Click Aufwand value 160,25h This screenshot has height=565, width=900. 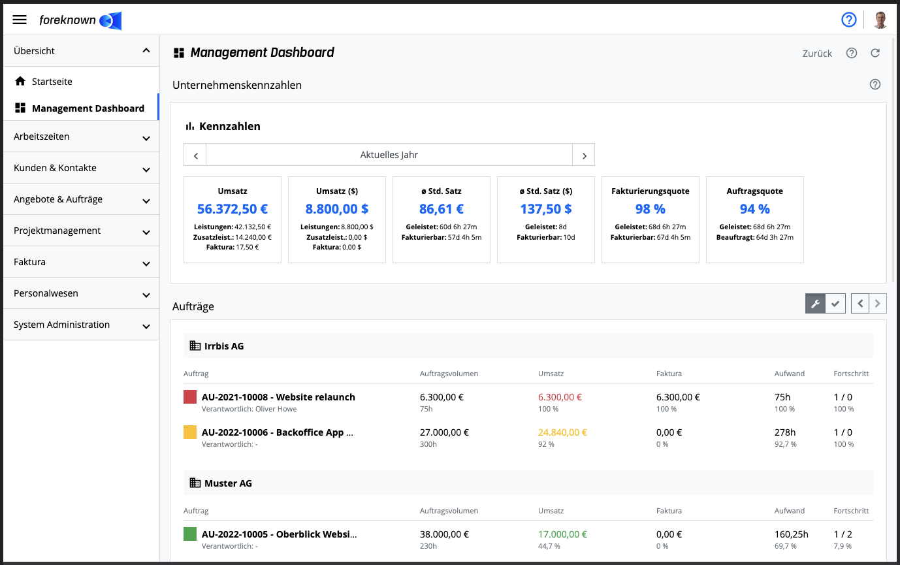coord(792,534)
